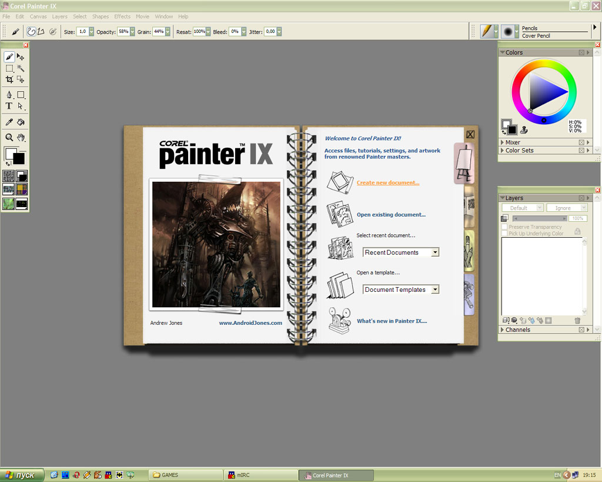Open the brush category Pencils selector
The width and height of the screenshot is (602, 482).
[x=490, y=32]
